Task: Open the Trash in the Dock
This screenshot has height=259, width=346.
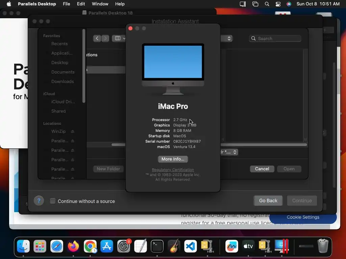Action: click(x=323, y=246)
